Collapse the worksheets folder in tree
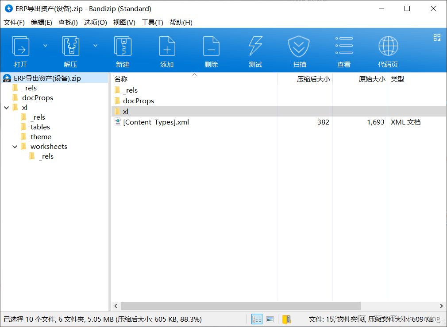This screenshot has width=447, height=327. [15, 147]
